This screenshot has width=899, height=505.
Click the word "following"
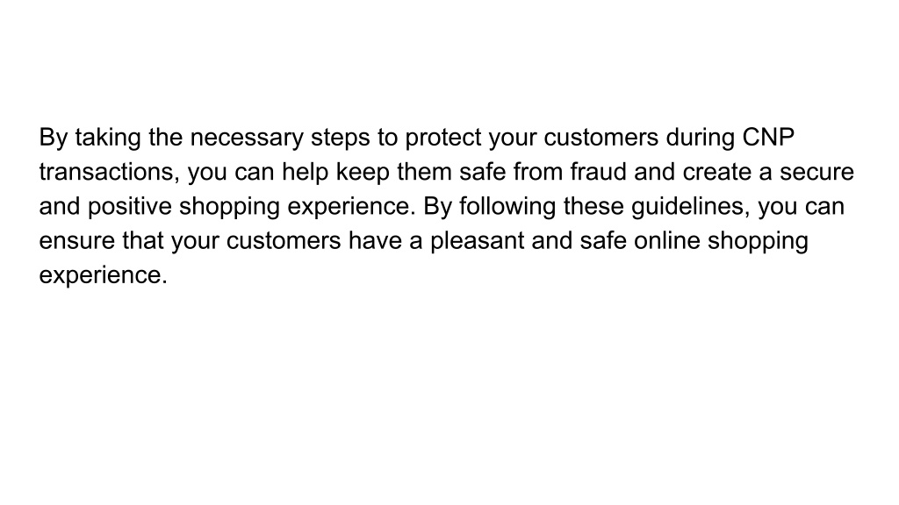(x=507, y=207)
